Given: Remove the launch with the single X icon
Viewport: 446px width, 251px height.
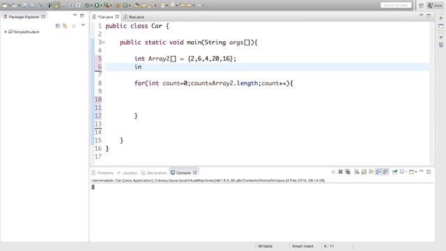Looking at the screenshot, I should tap(340, 172).
